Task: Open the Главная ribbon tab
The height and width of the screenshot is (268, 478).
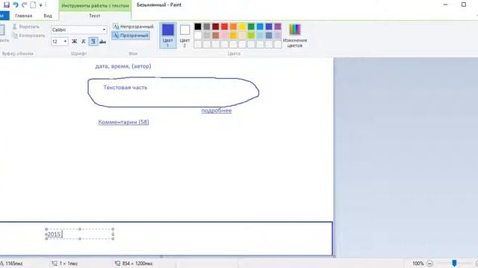Action: coord(23,16)
